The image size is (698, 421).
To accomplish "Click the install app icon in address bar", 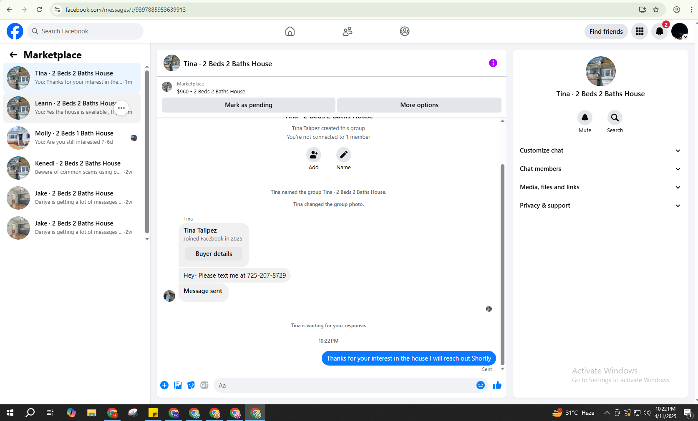I will [x=643, y=10].
